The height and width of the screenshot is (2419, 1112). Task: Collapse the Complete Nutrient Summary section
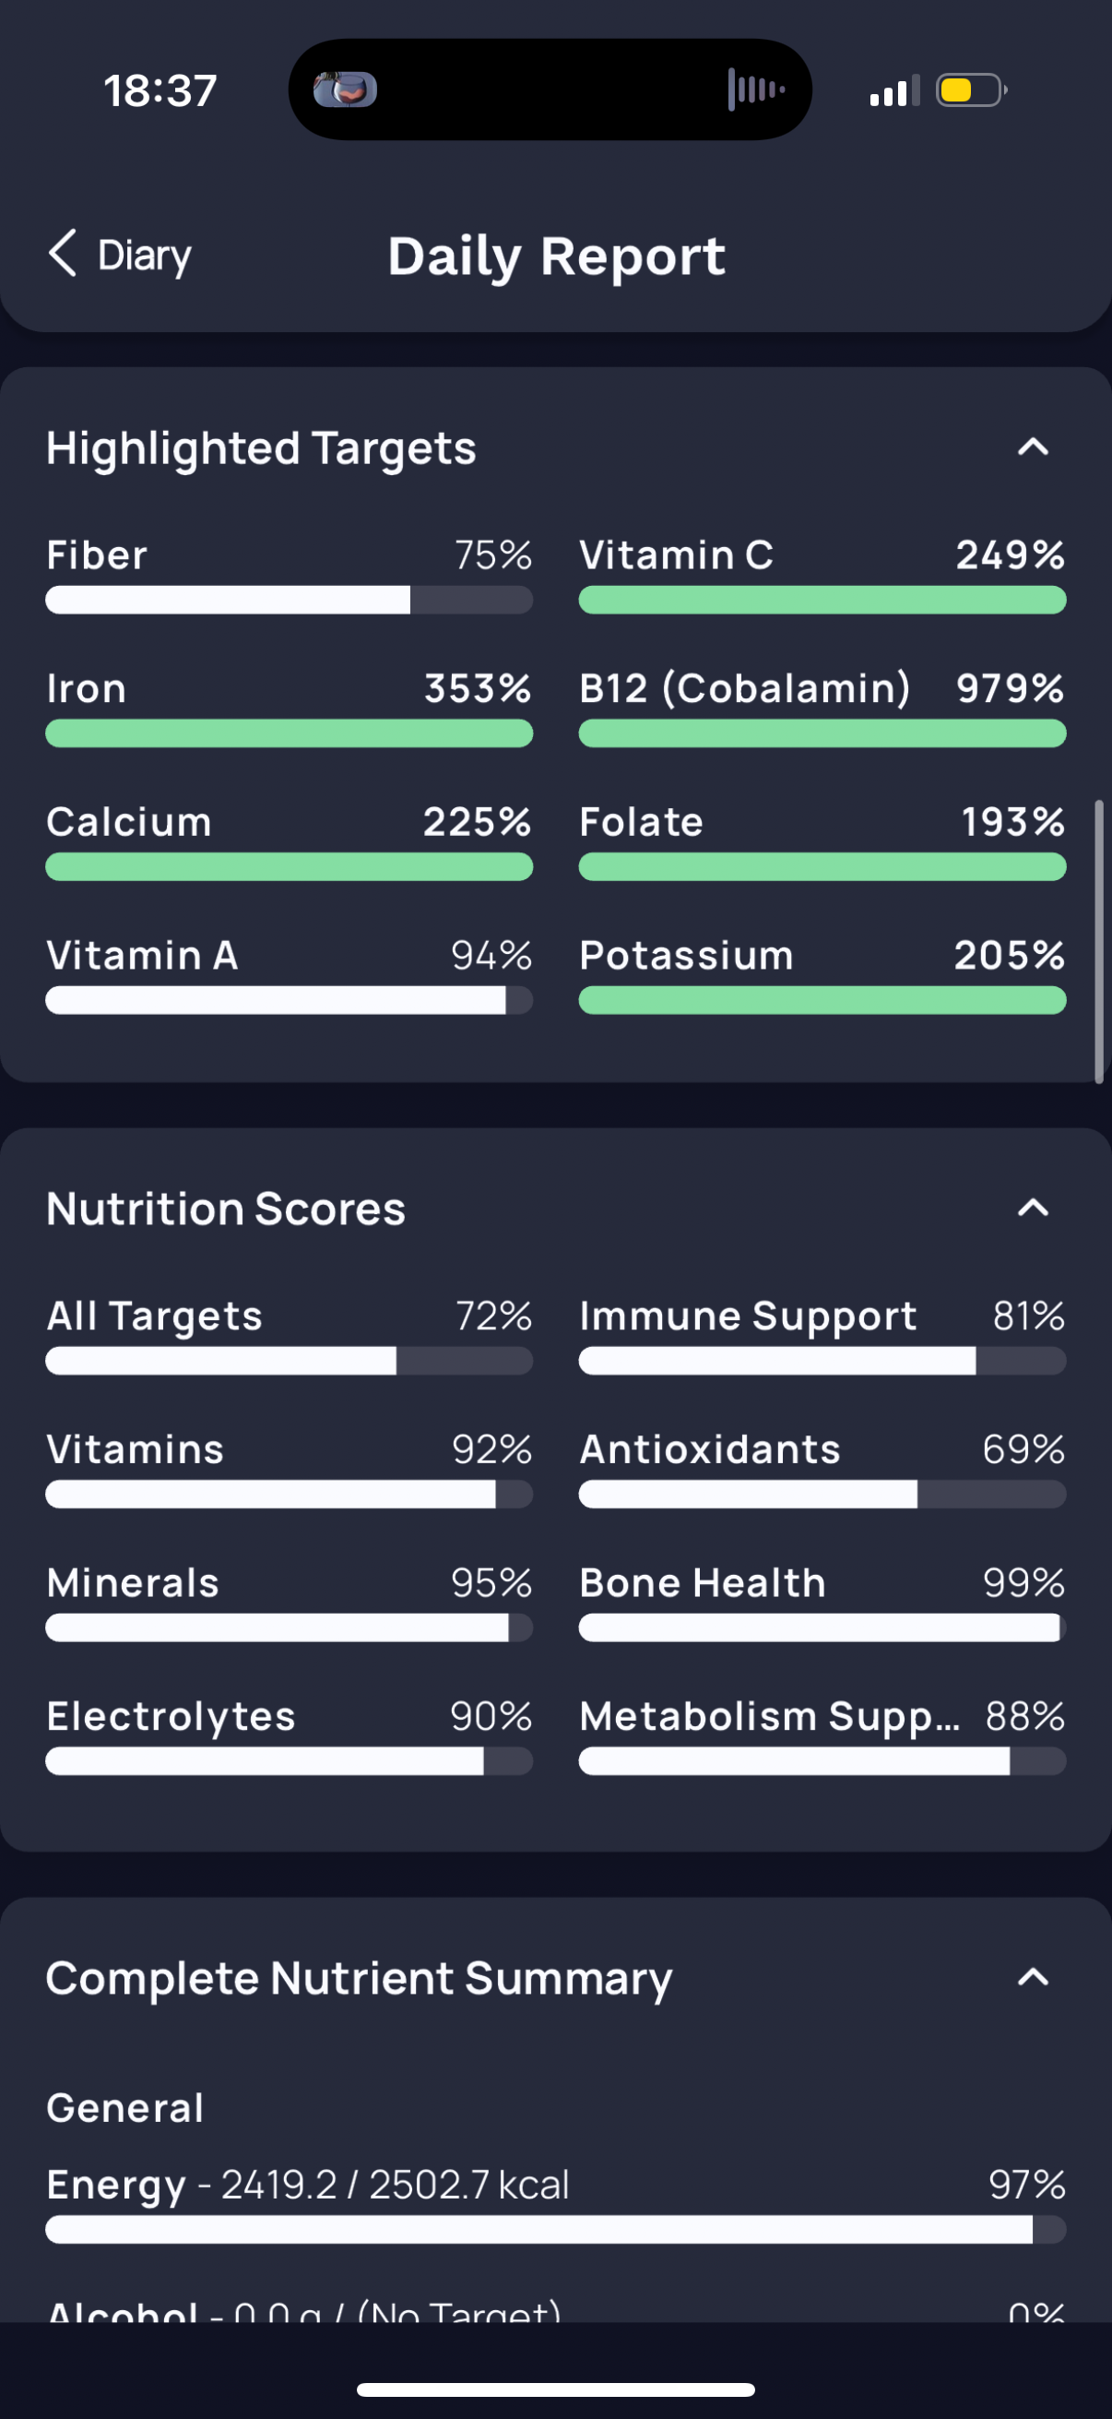(x=1034, y=1978)
